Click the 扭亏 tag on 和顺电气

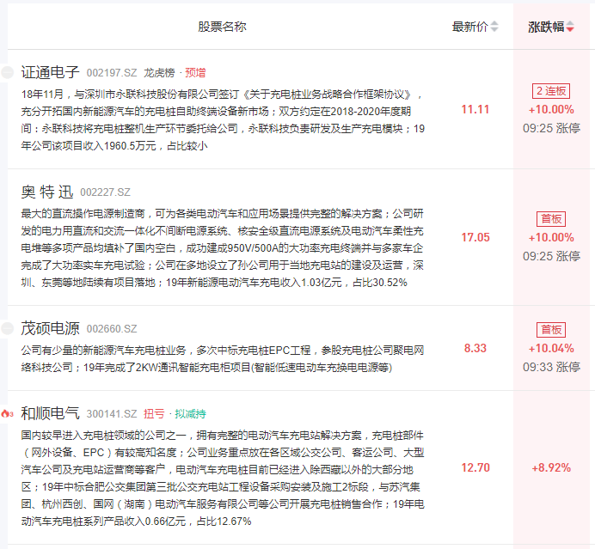coord(155,414)
